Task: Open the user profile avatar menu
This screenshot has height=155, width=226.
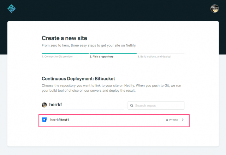Action: (214, 8)
